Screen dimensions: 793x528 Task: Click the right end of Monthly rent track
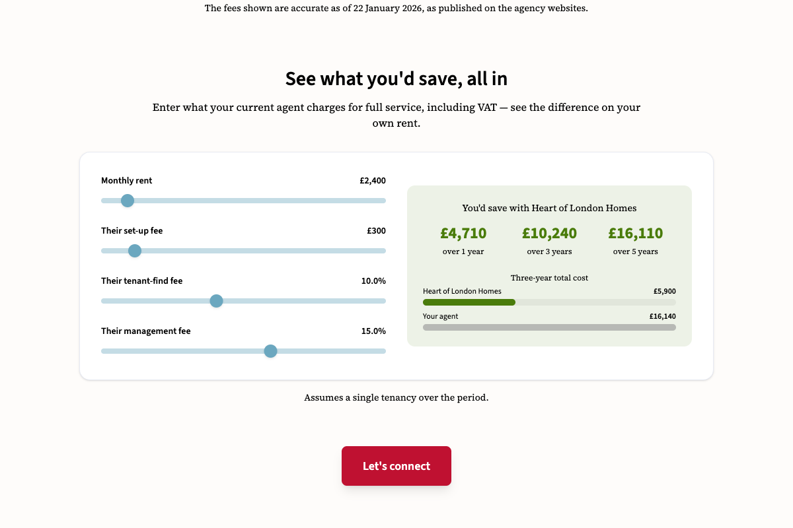click(383, 201)
